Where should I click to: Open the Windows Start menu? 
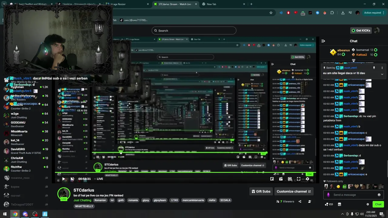5,214
